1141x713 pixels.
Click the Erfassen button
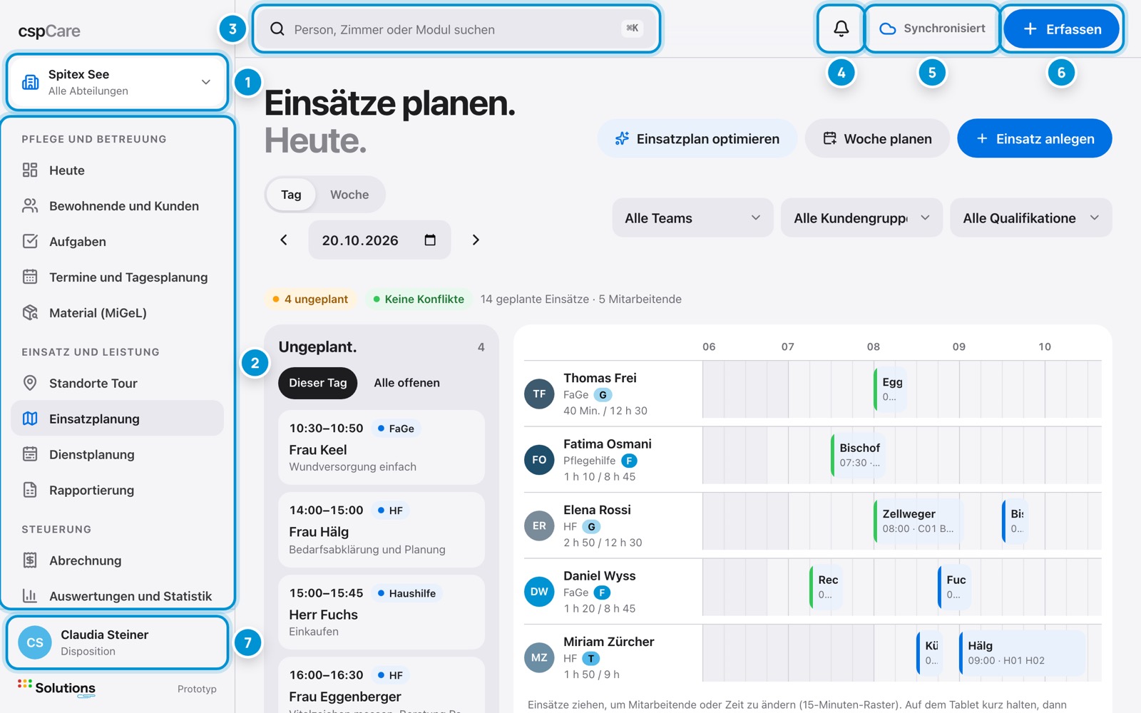[x=1061, y=29]
